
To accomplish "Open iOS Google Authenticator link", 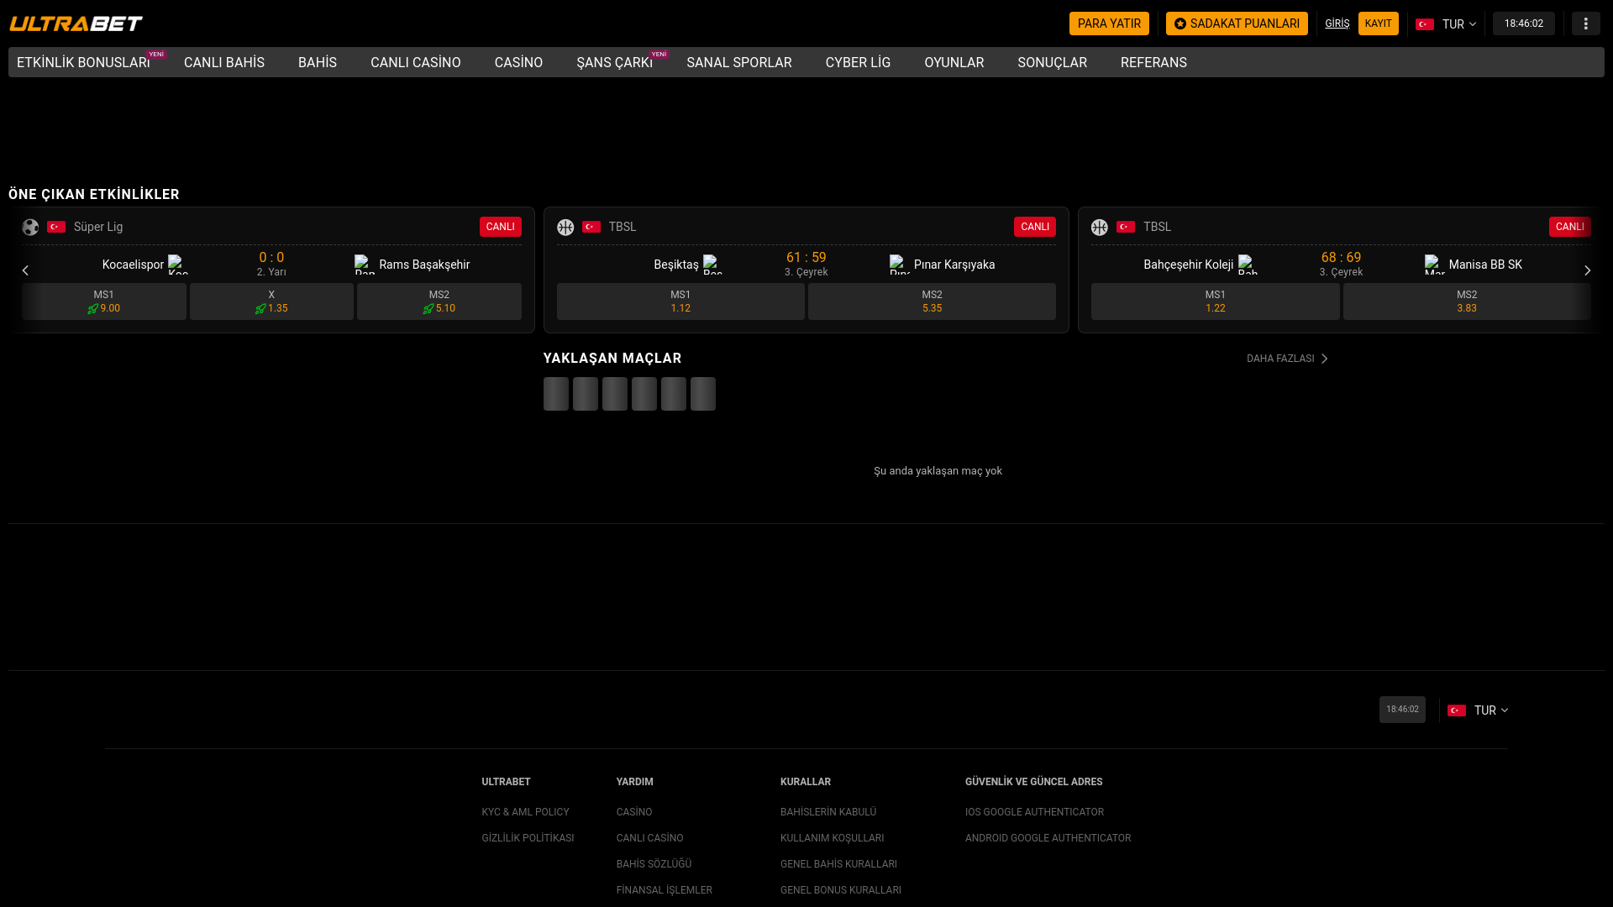I will coord(1034,812).
